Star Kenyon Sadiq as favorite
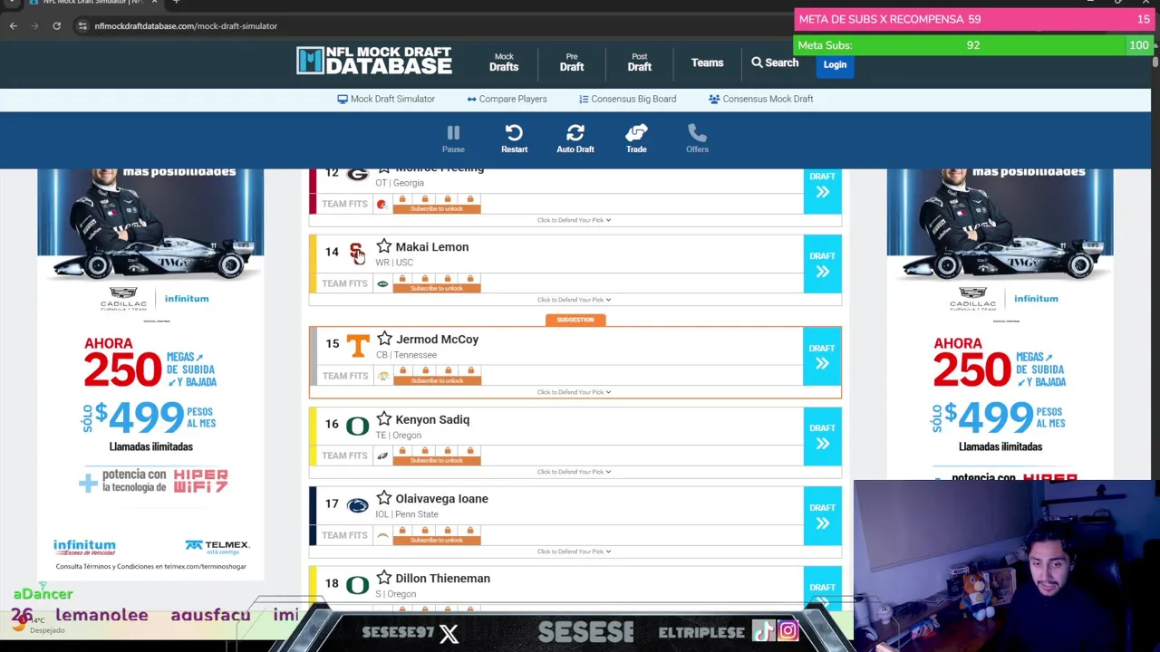 [384, 419]
